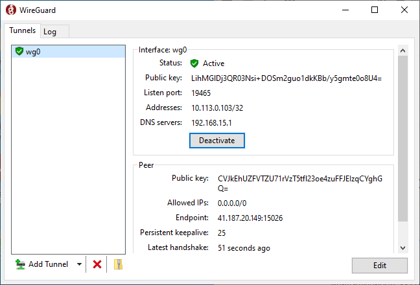Switch to the Log tab
420x285 pixels.
50,32
